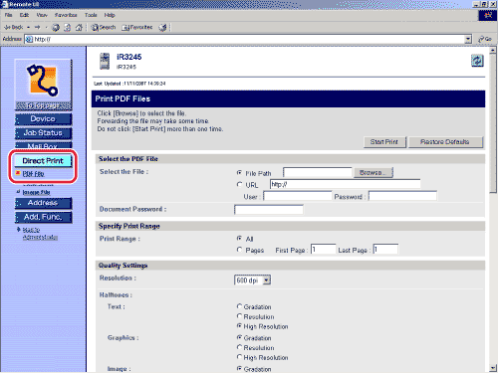Click the iR3245 device icon

105,62
